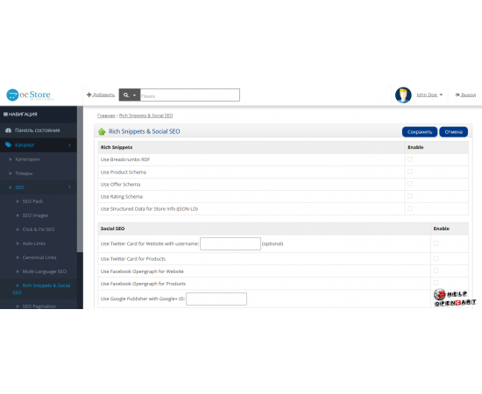Enable Twitter Card for Products checkbox
The image size is (482, 394).
436,258
